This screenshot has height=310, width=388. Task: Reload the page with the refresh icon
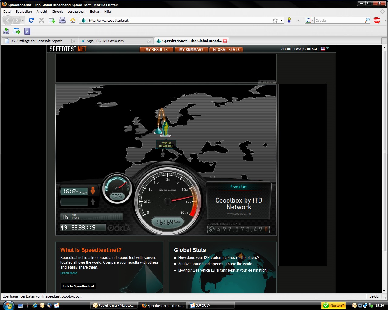point(31,20)
